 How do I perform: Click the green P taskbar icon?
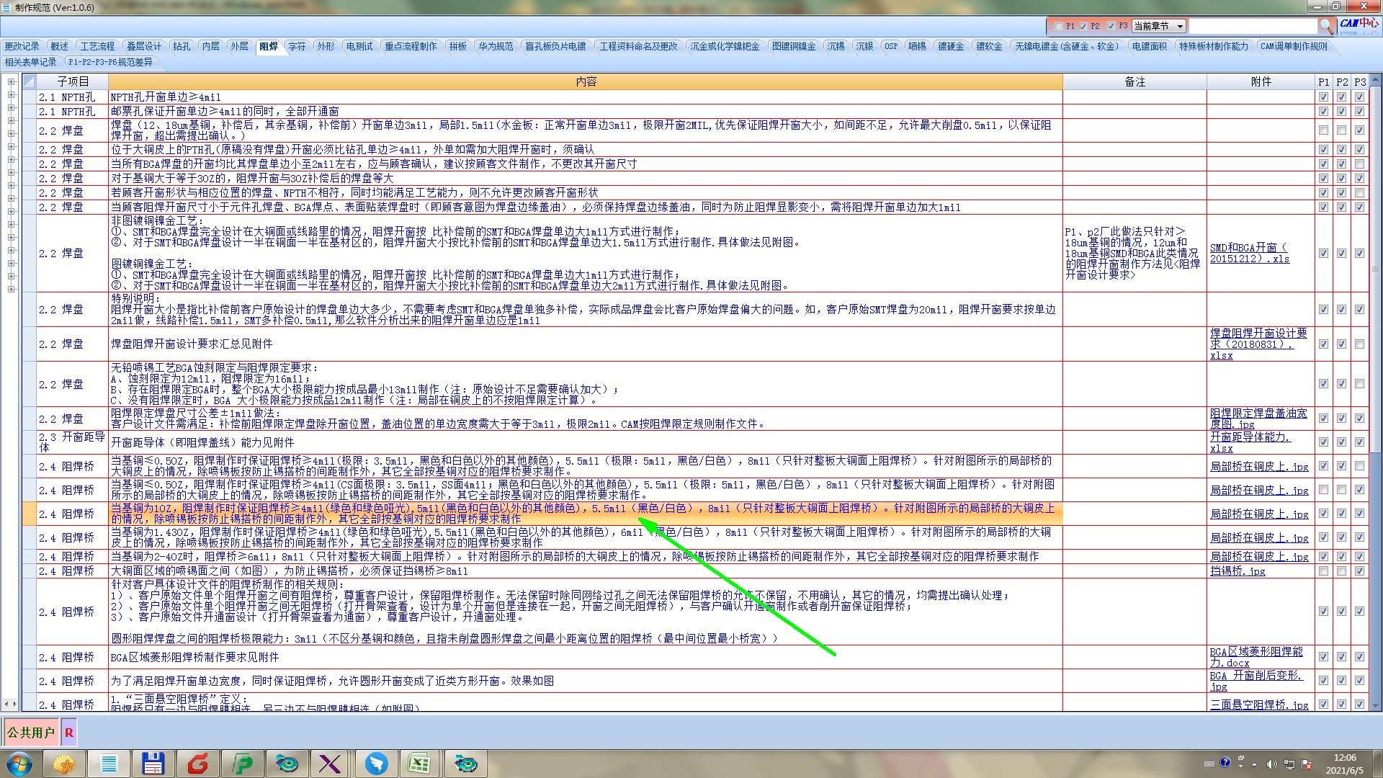(x=243, y=763)
